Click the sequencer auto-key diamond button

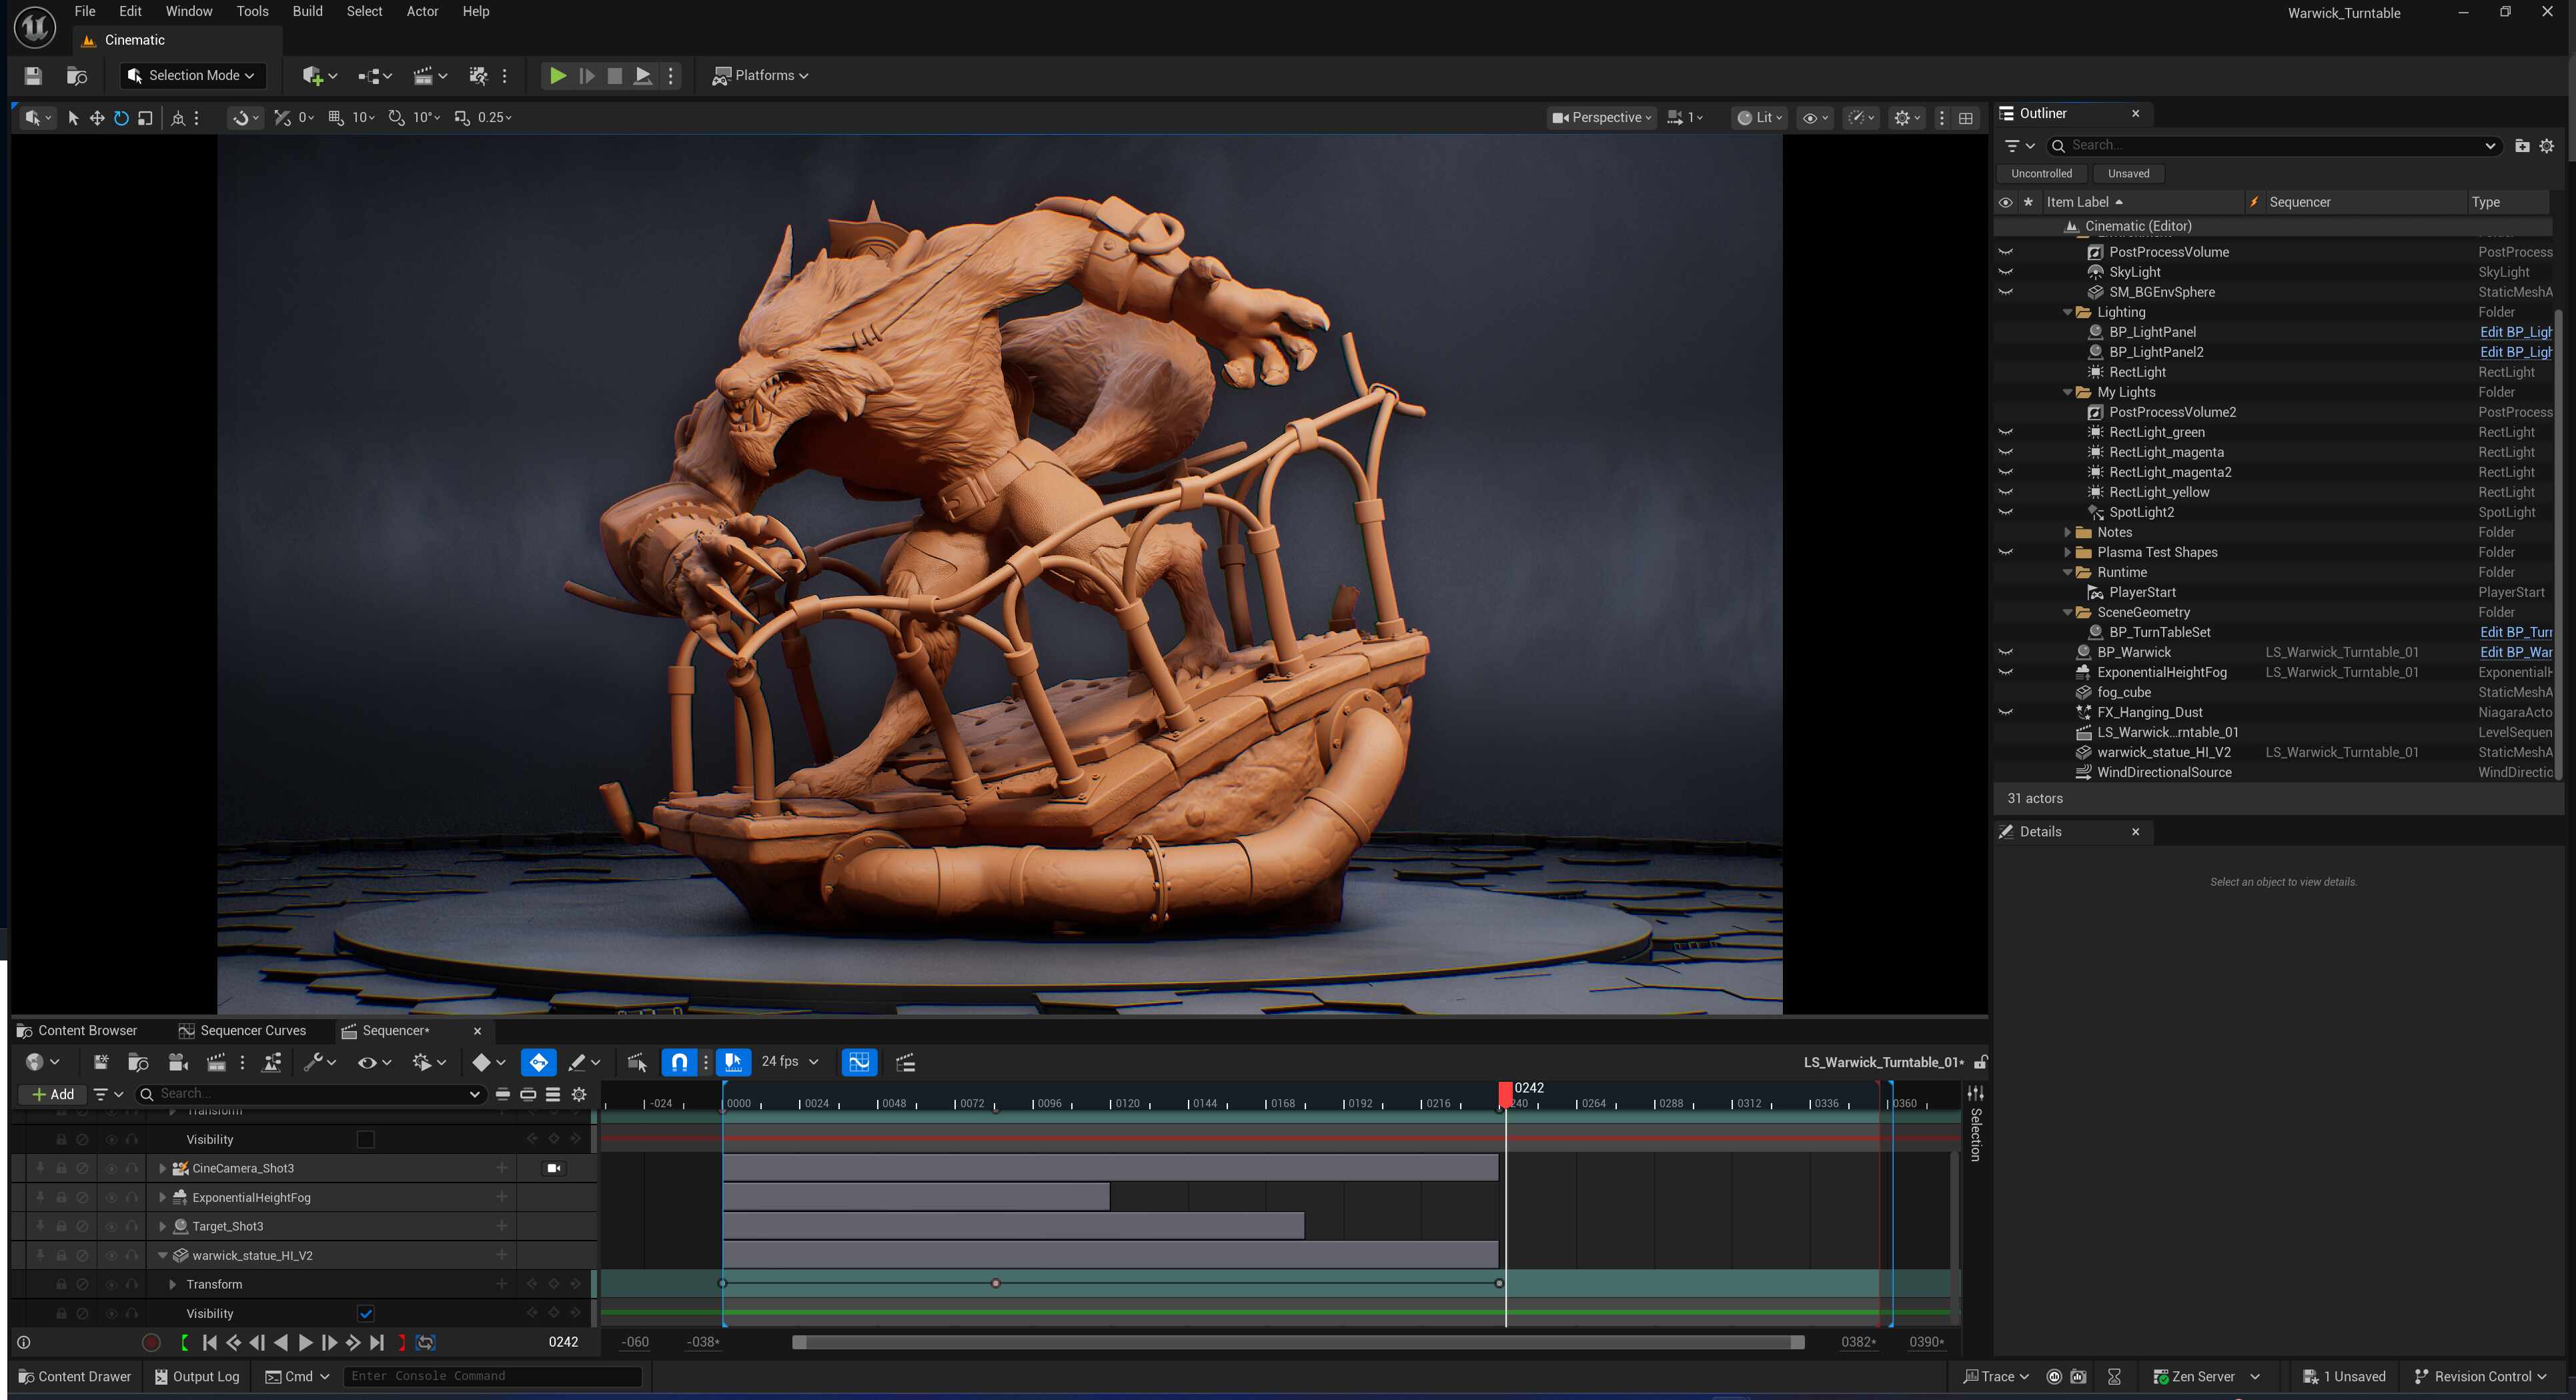539,1062
